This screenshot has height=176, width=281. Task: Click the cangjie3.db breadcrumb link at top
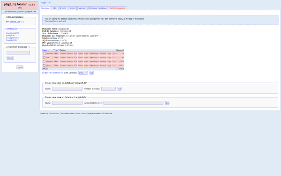[45, 2]
